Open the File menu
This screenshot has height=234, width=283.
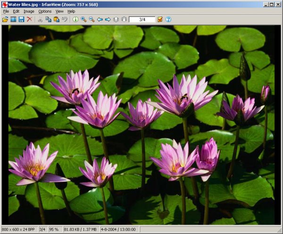[6, 11]
